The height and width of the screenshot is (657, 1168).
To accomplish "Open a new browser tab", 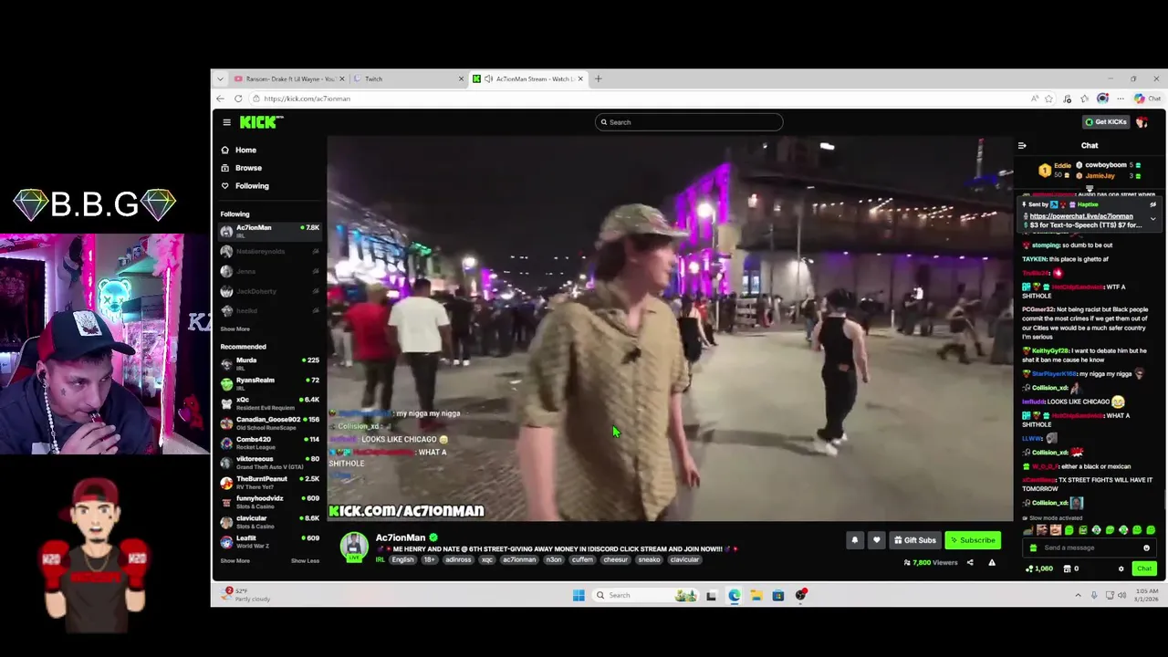I will click(x=598, y=78).
